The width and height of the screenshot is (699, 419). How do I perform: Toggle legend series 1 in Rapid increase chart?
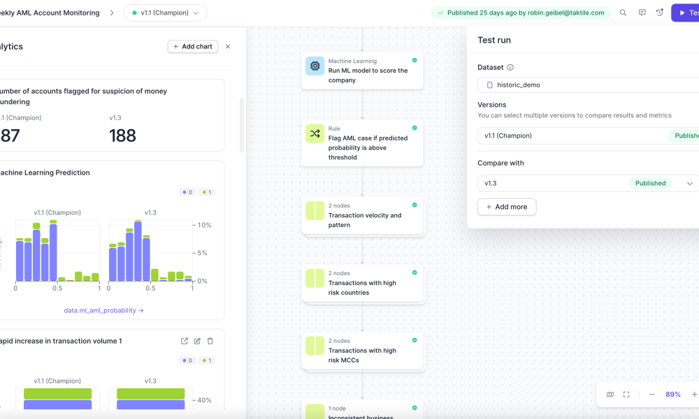click(207, 360)
